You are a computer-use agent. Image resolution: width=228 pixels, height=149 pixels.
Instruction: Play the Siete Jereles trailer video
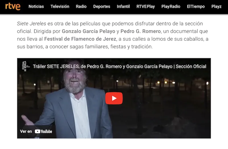click(x=114, y=98)
